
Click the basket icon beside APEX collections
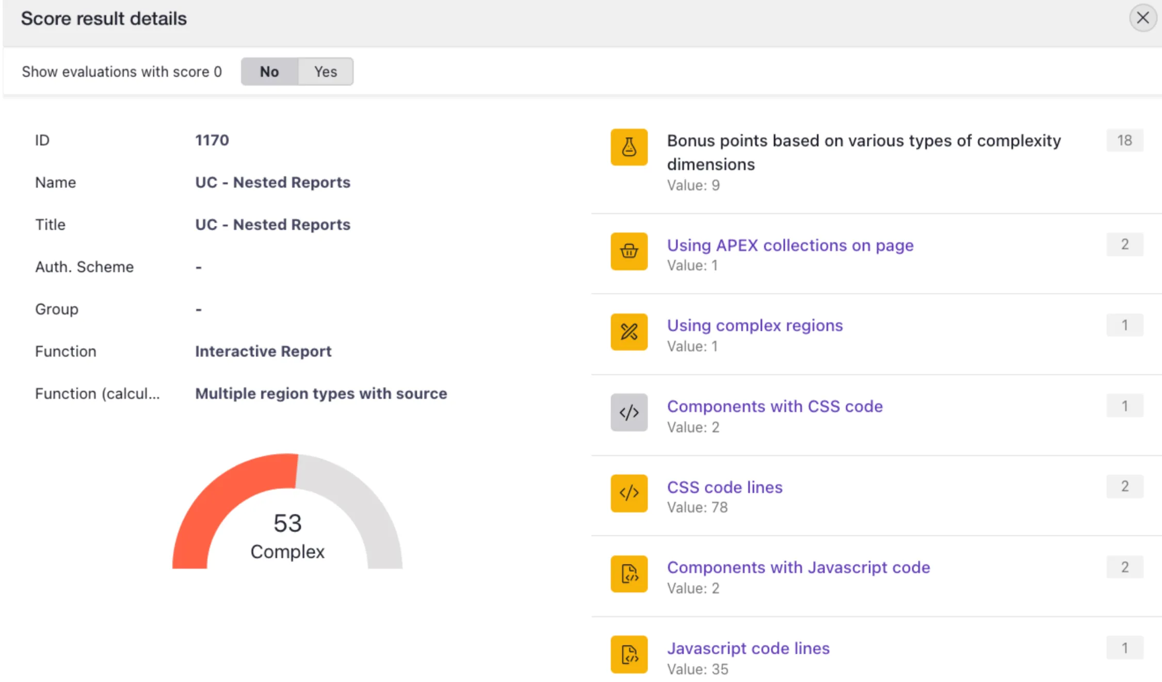(628, 252)
